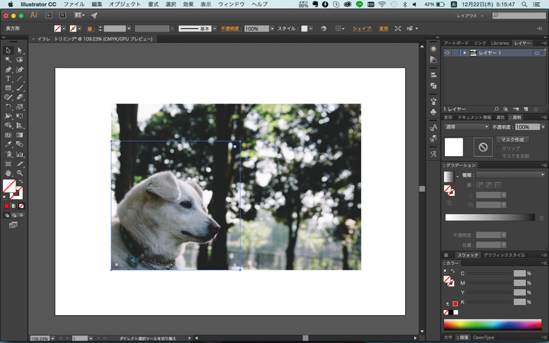Enable the マスクを反転 checkbox
The height and width of the screenshot is (343, 549).
pyautogui.click(x=498, y=156)
